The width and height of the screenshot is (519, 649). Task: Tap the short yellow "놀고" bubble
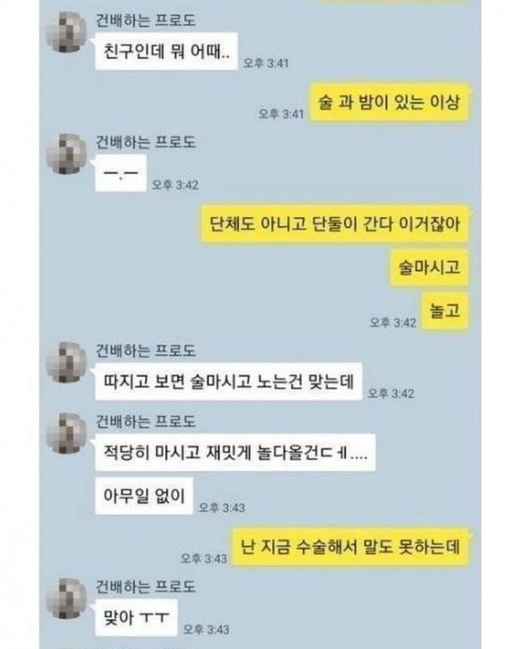[x=445, y=311]
